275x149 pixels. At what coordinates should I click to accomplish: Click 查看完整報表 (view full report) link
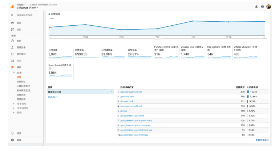point(262,140)
